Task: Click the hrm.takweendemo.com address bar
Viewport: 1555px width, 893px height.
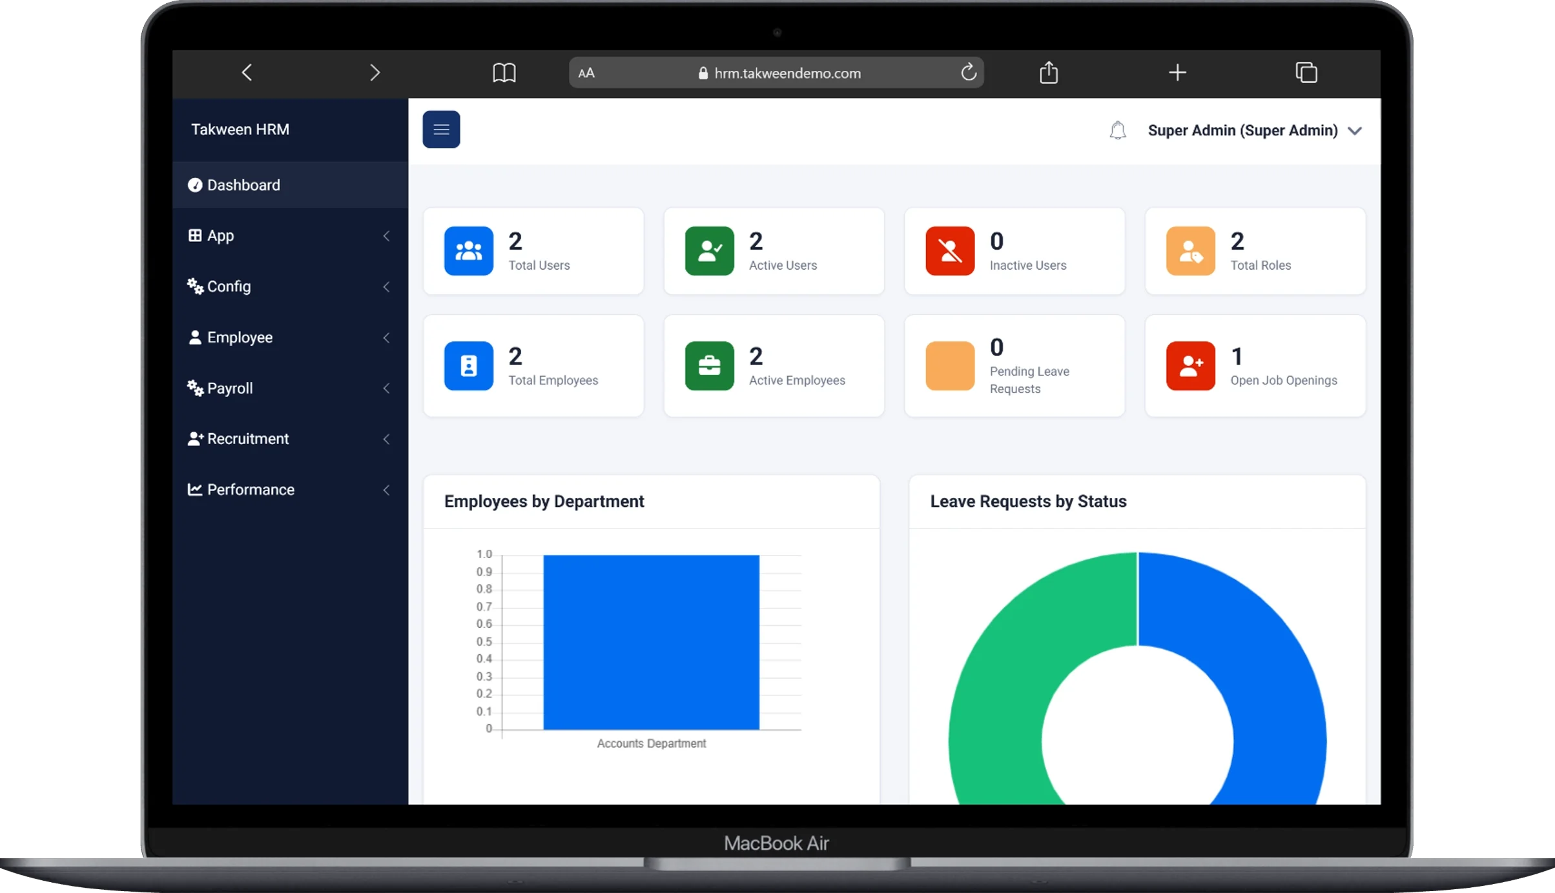Action: 776,73
